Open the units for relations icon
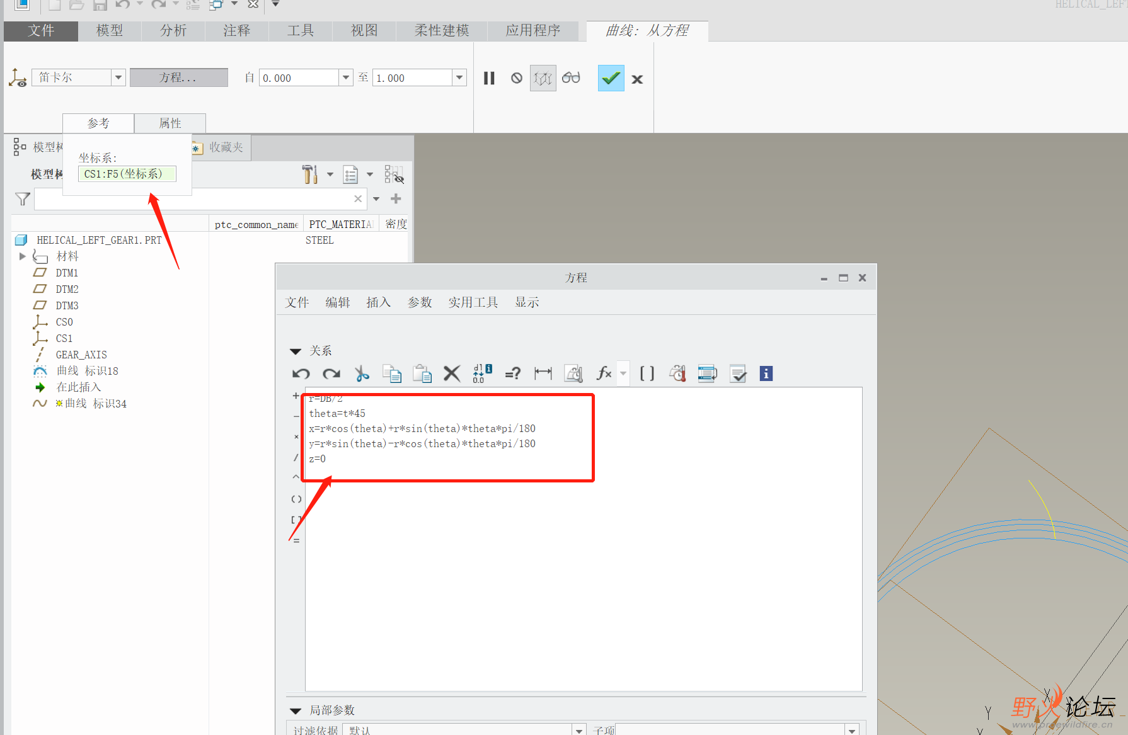 click(x=573, y=373)
